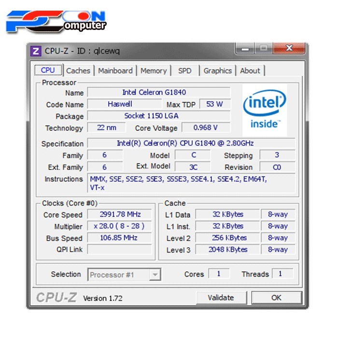Click the Core Voltage value 0.968 V

click(206, 127)
